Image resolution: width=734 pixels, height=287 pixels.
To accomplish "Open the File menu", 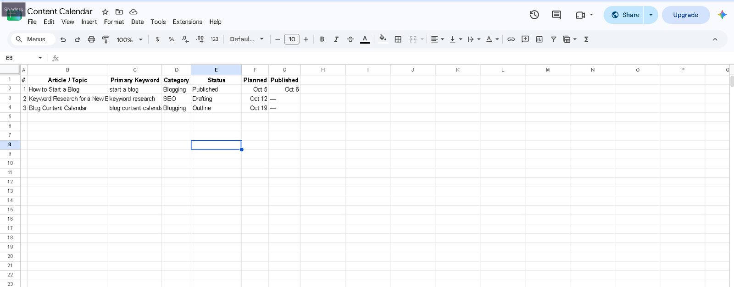I will [x=32, y=22].
